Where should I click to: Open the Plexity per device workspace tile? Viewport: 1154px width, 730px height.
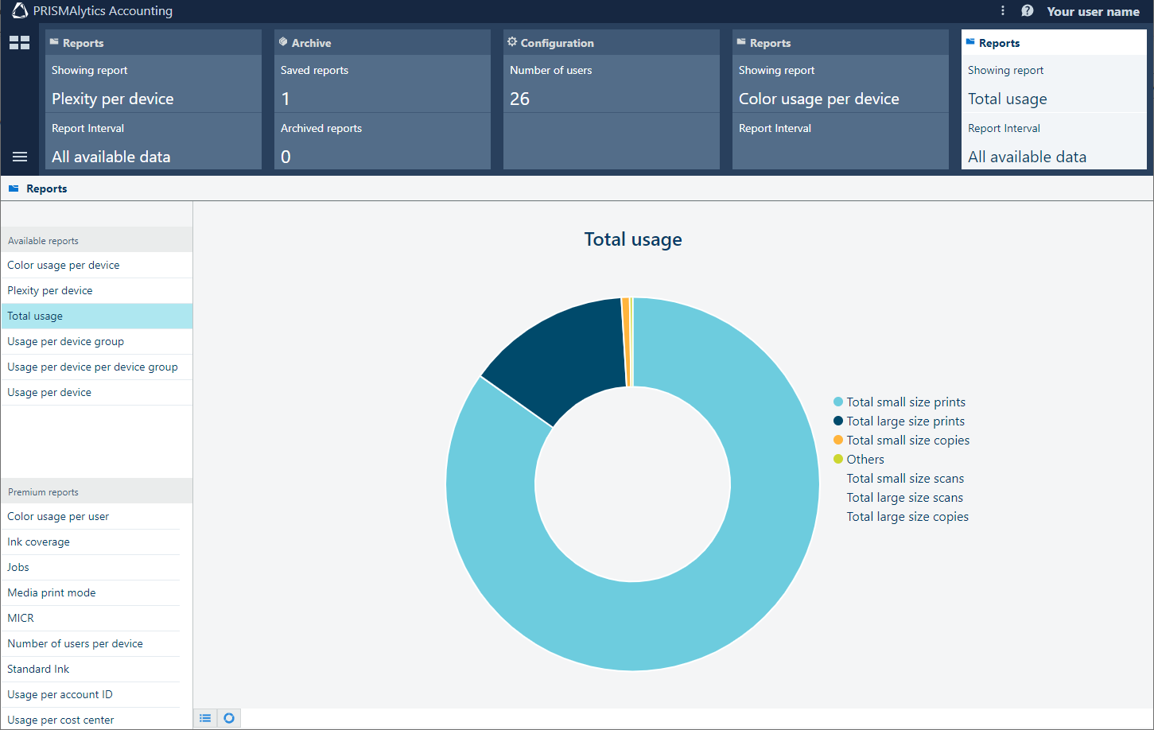[x=153, y=99]
